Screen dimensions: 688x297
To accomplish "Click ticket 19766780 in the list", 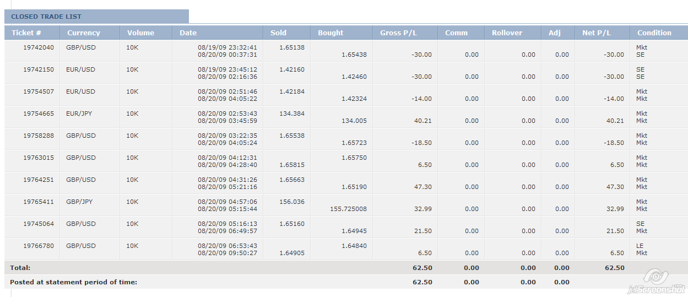I will (x=39, y=246).
